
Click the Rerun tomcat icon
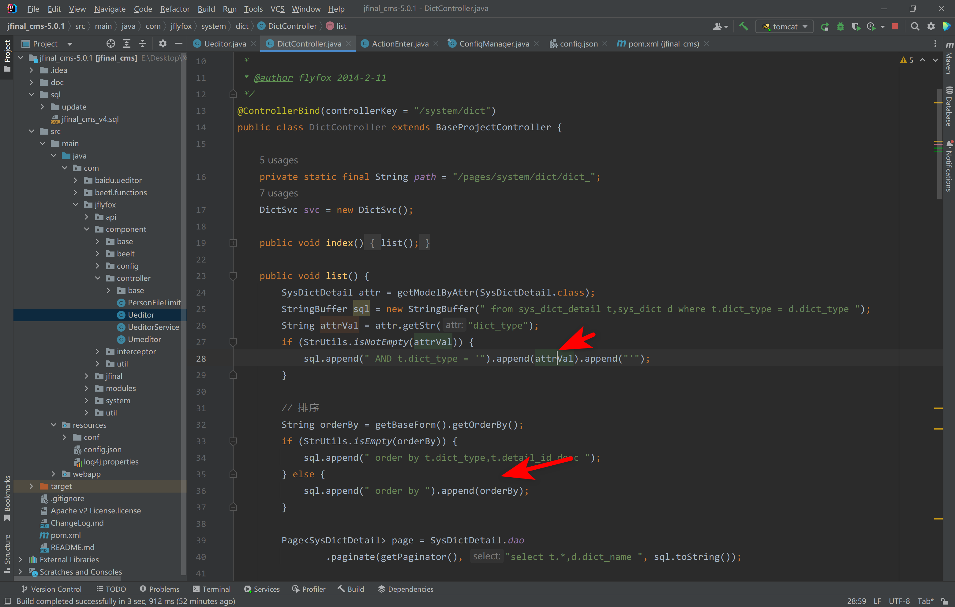tap(825, 26)
